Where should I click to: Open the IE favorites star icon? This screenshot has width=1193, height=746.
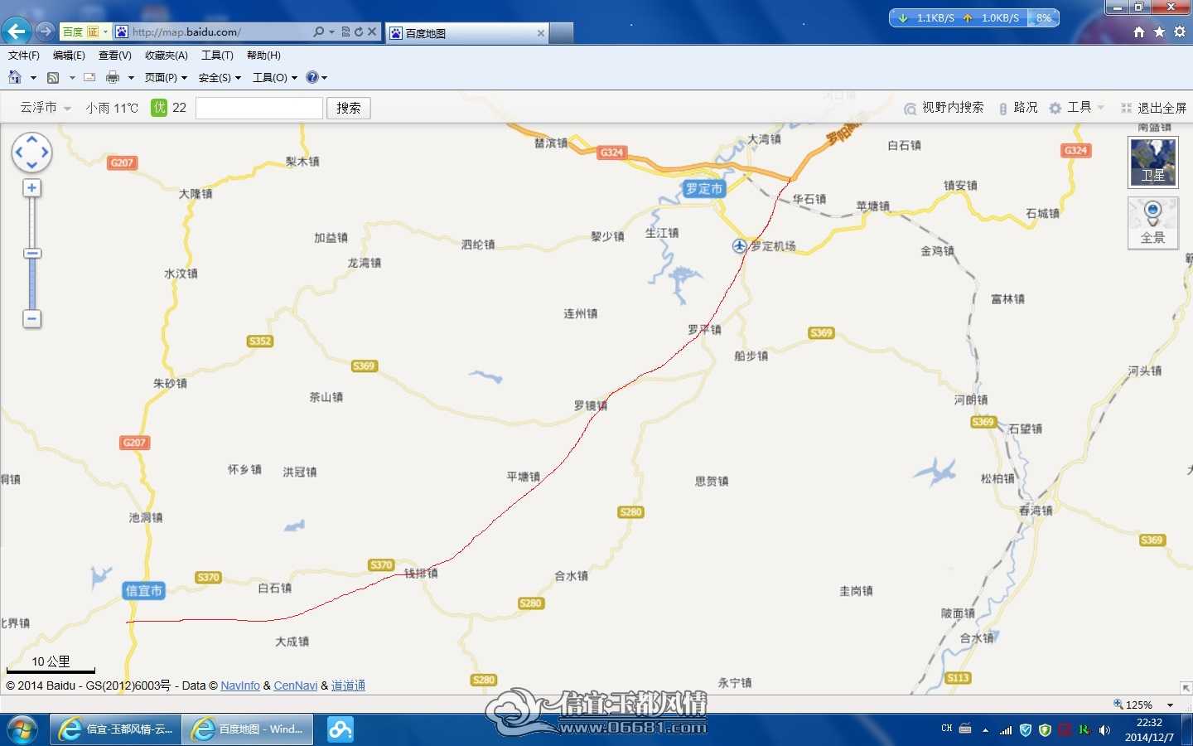tap(1159, 31)
